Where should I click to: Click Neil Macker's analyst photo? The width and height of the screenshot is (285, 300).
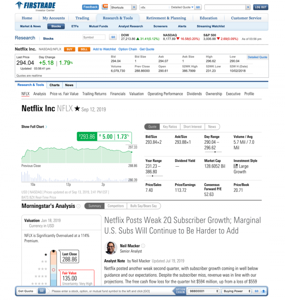click(111, 248)
